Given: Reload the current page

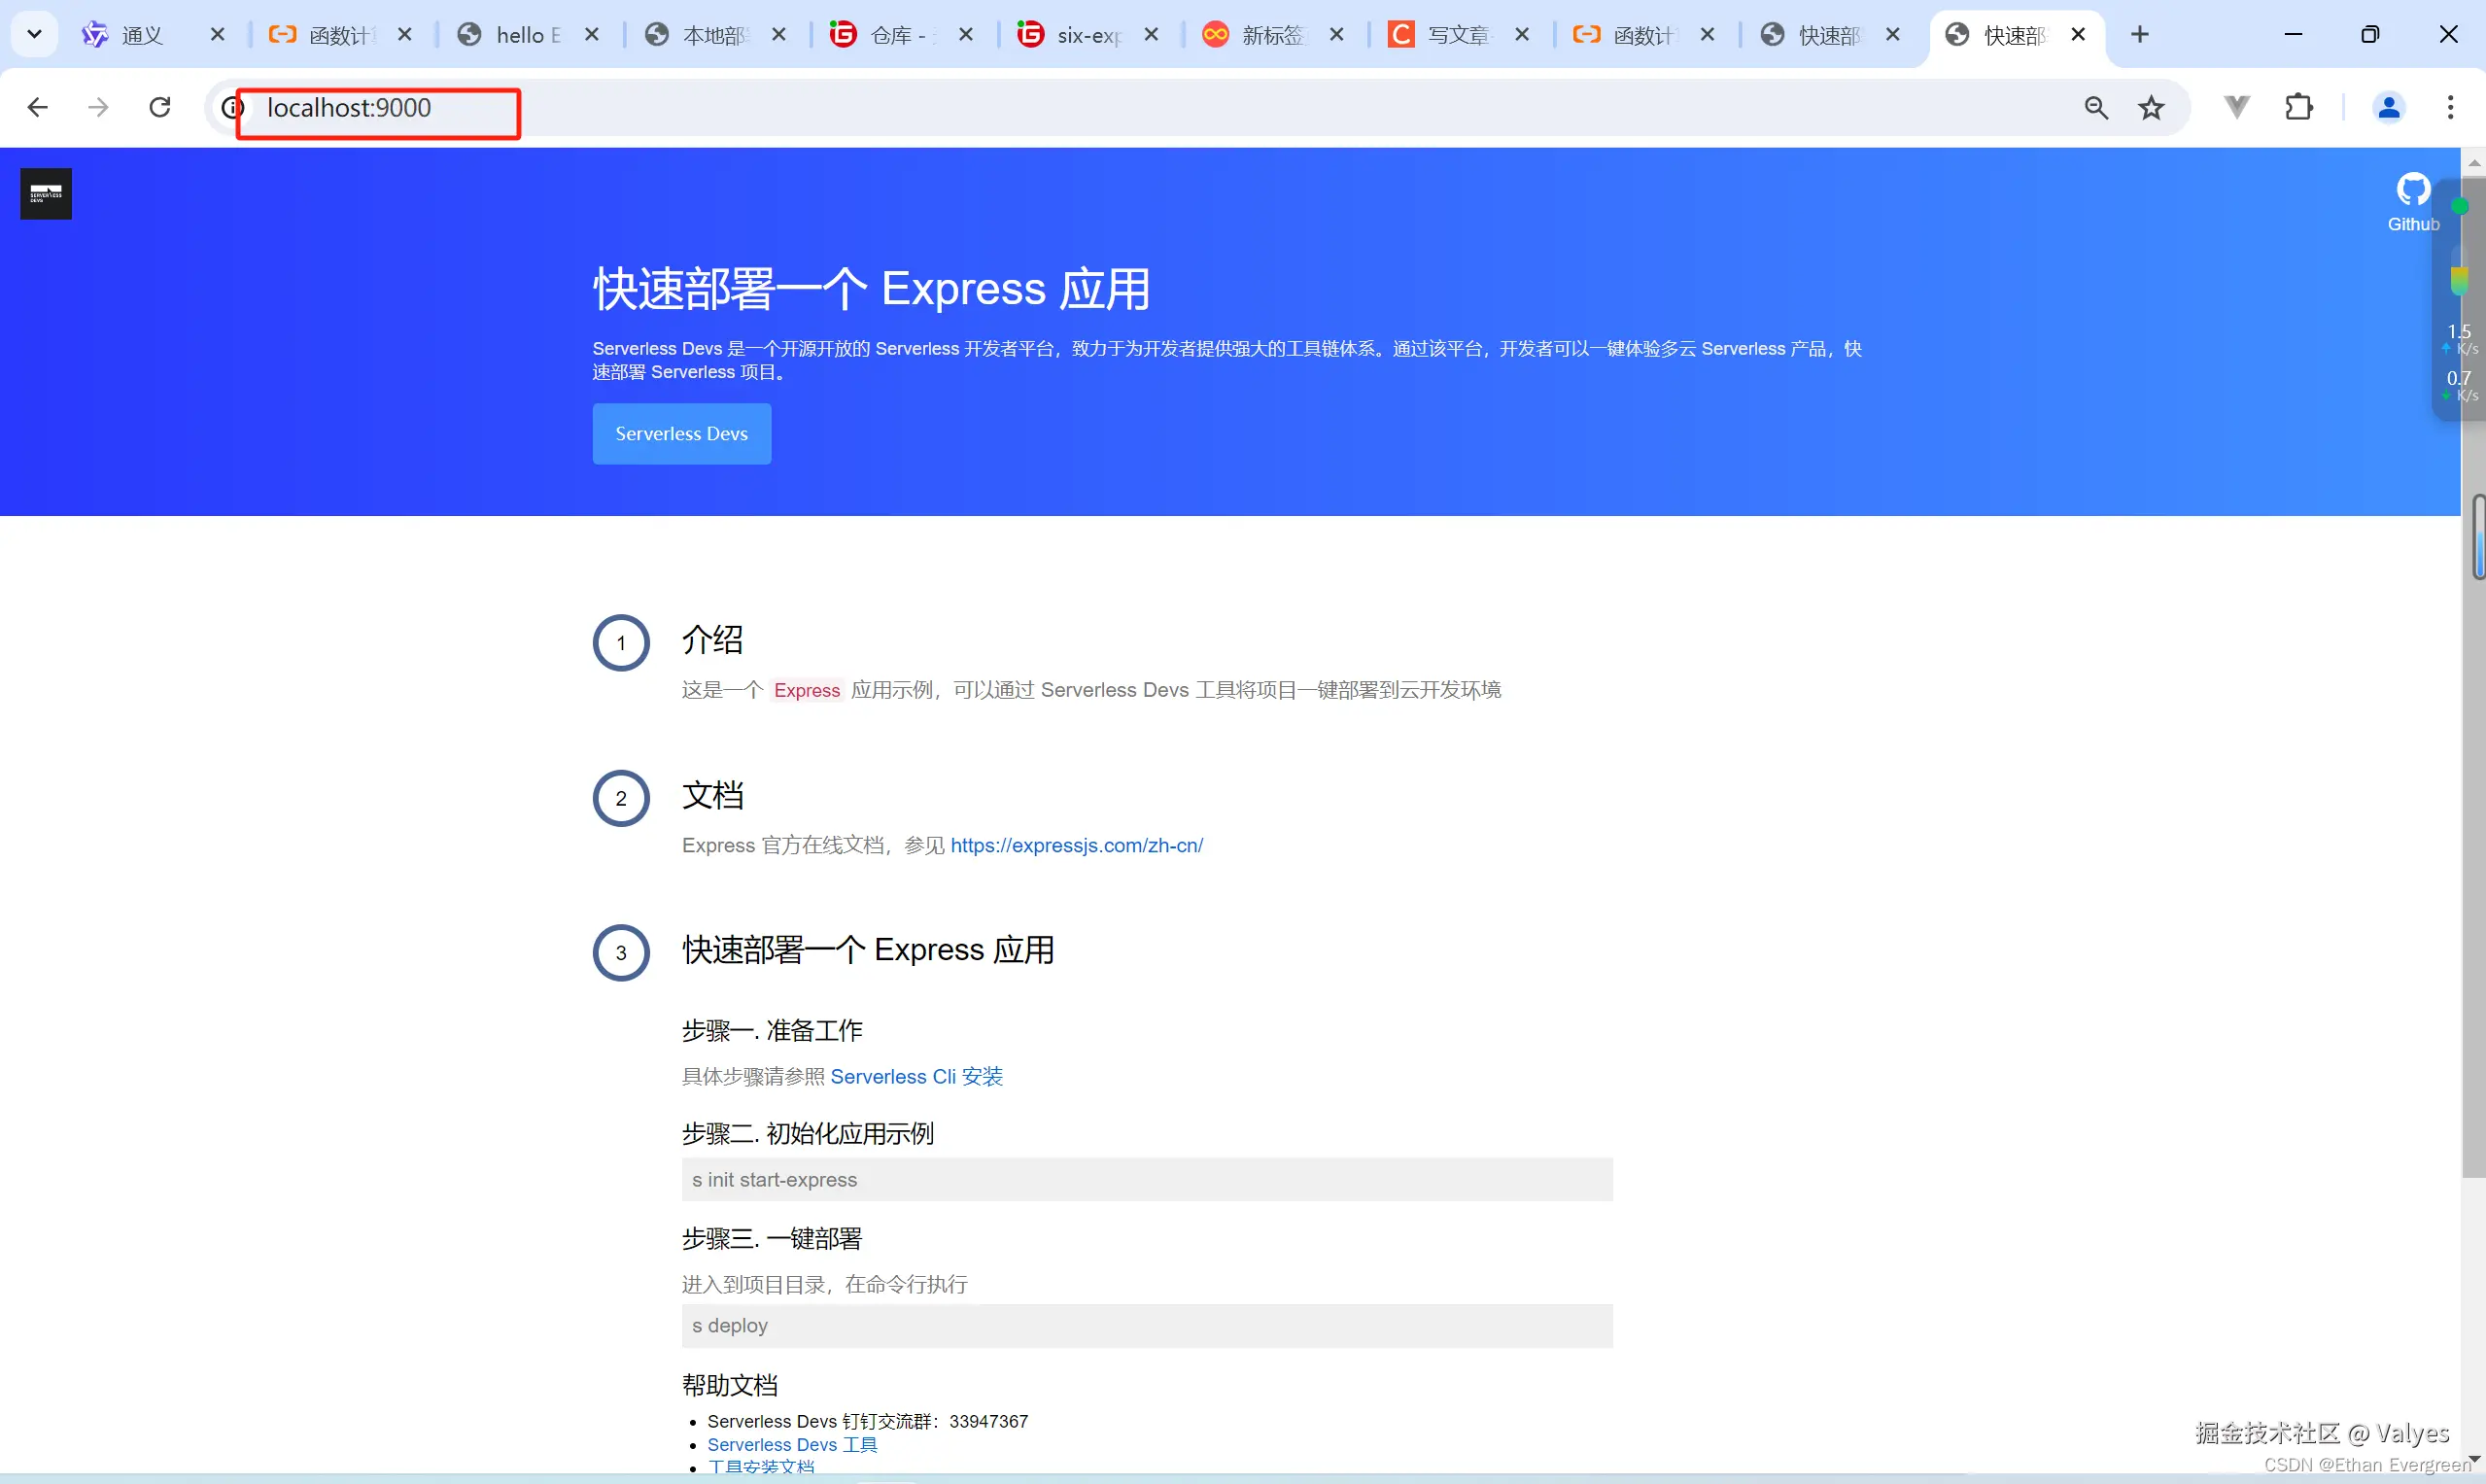Looking at the screenshot, I should click(x=160, y=107).
